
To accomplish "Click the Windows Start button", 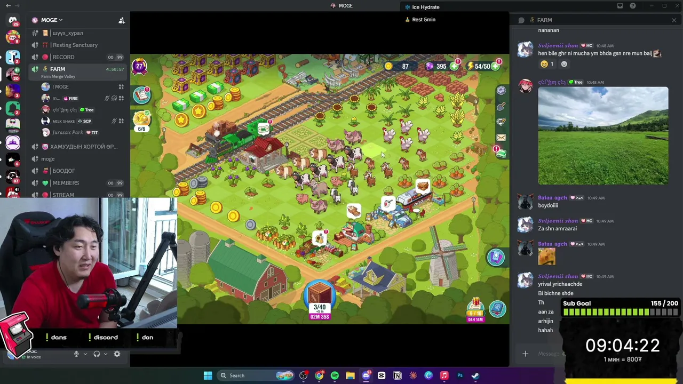I will pyautogui.click(x=208, y=375).
